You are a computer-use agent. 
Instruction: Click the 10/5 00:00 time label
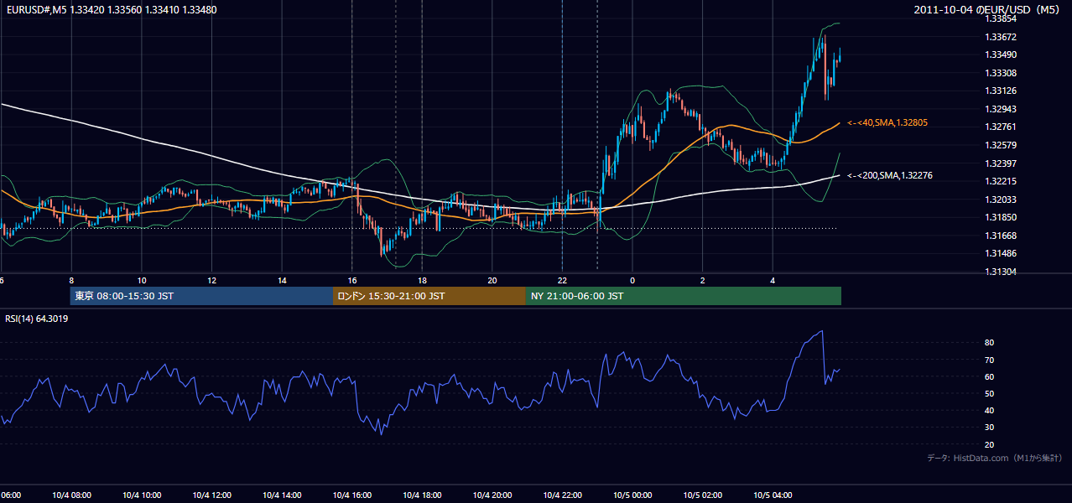click(x=632, y=495)
